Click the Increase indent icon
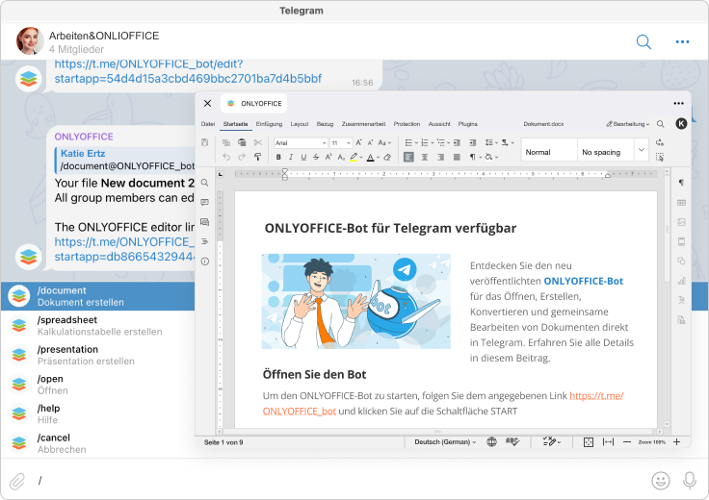The image size is (709, 500). pyautogui.click(x=473, y=142)
